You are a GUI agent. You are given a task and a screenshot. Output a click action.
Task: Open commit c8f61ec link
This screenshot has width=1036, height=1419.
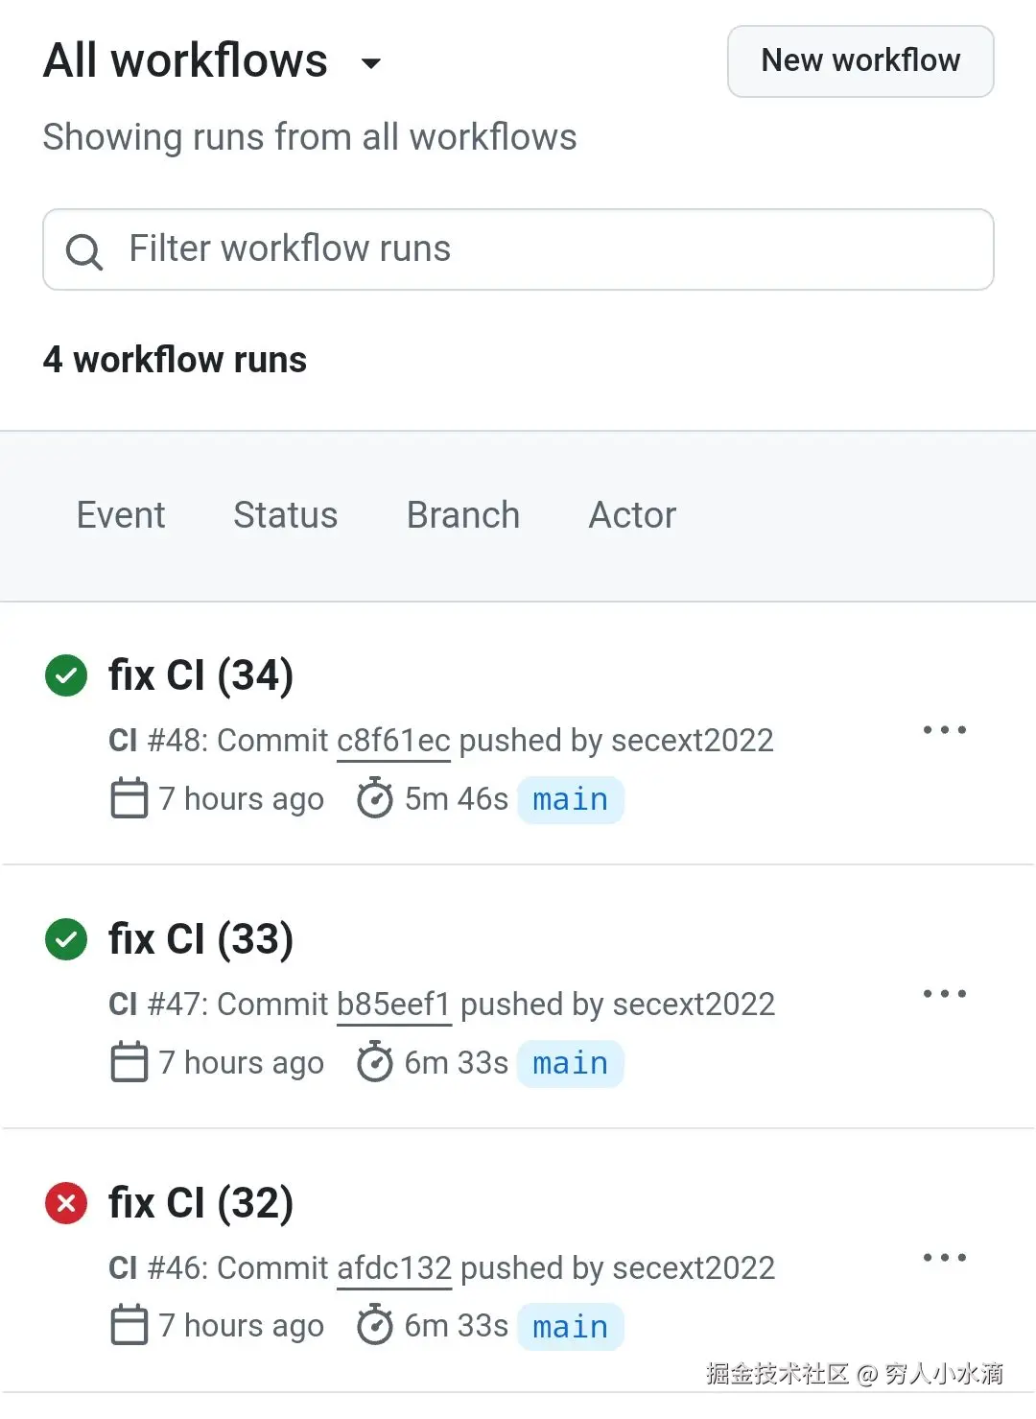click(x=393, y=741)
